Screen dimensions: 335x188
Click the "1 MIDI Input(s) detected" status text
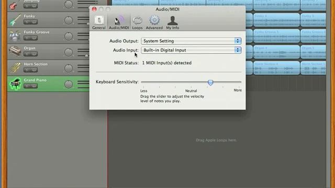click(x=167, y=63)
